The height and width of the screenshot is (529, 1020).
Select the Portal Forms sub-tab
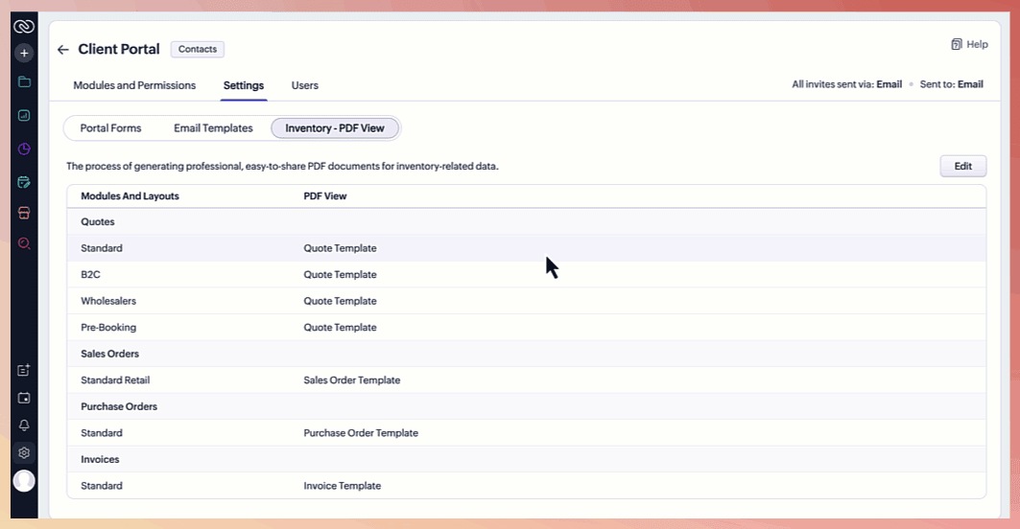pyautogui.click(x=110, y=128)
